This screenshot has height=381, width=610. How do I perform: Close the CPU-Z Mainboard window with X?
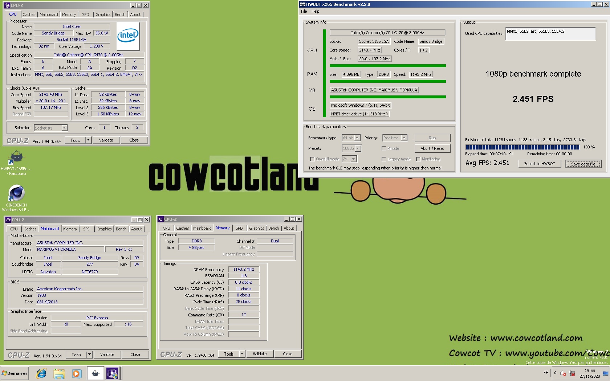[x=147, y=220]
